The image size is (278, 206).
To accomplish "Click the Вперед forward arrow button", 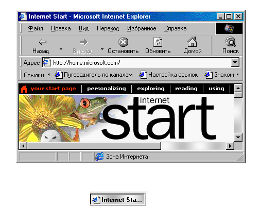I will click(x=82, y=46).
